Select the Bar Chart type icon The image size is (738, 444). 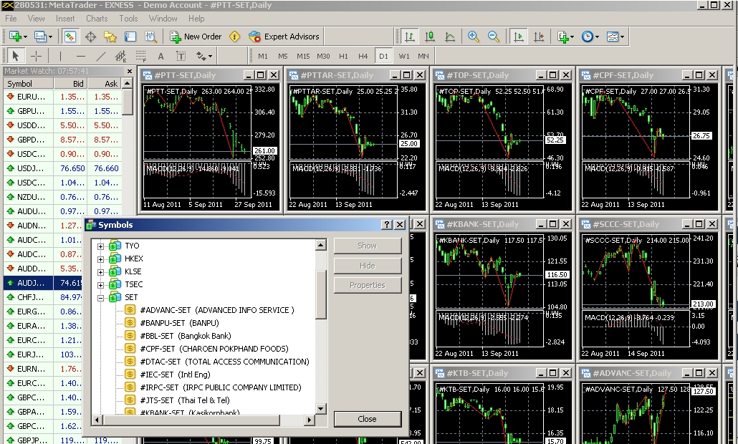pyautogui.click(x=410, y=37)
